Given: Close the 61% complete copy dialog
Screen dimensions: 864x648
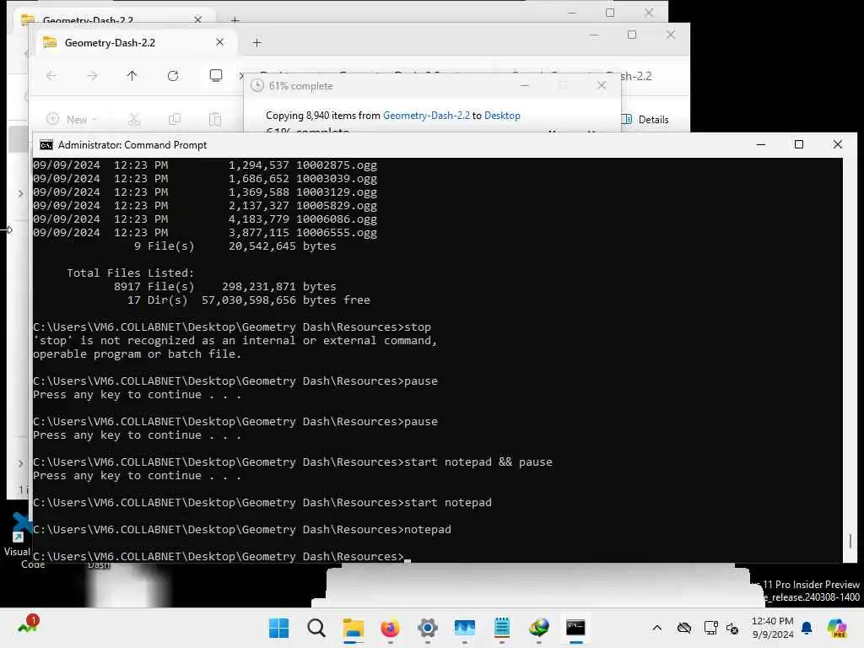Looking at the screenshot, I should coord(602,85).
